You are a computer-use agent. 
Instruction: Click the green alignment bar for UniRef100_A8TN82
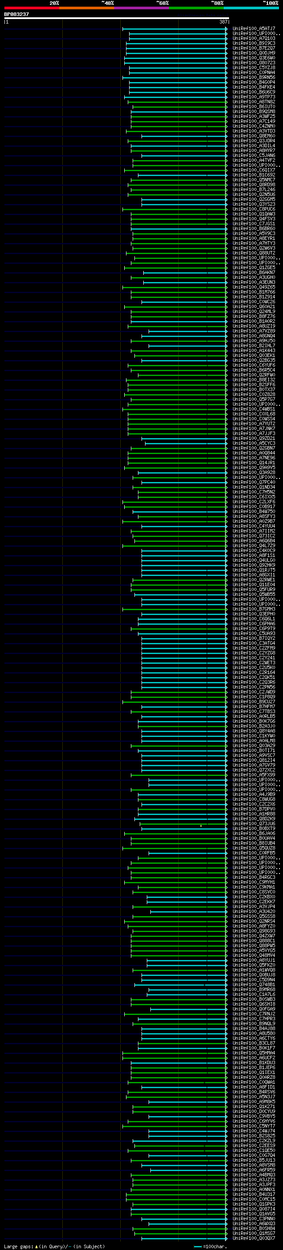178,102
